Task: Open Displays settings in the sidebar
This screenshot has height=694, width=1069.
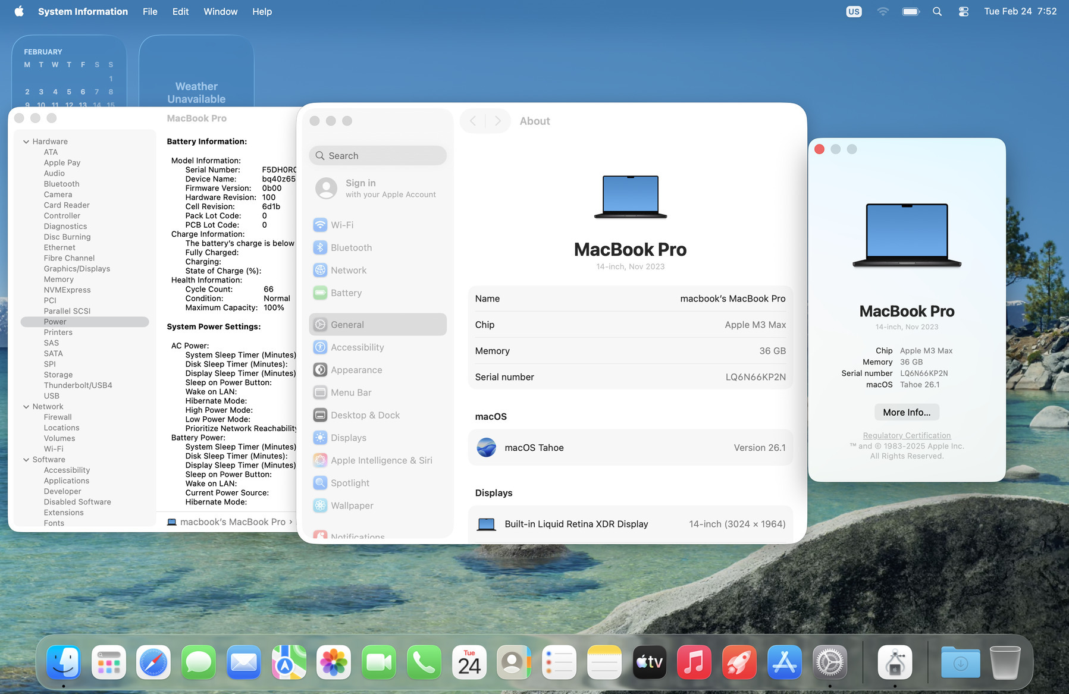Action: tap(348, 438)
